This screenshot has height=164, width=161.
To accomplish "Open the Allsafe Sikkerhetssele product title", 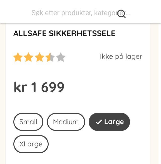I will tap(64, 34).
